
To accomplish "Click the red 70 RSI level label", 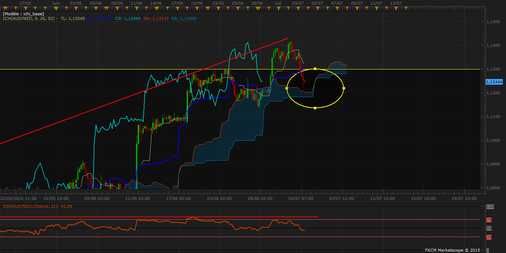I will coord(489,220).
